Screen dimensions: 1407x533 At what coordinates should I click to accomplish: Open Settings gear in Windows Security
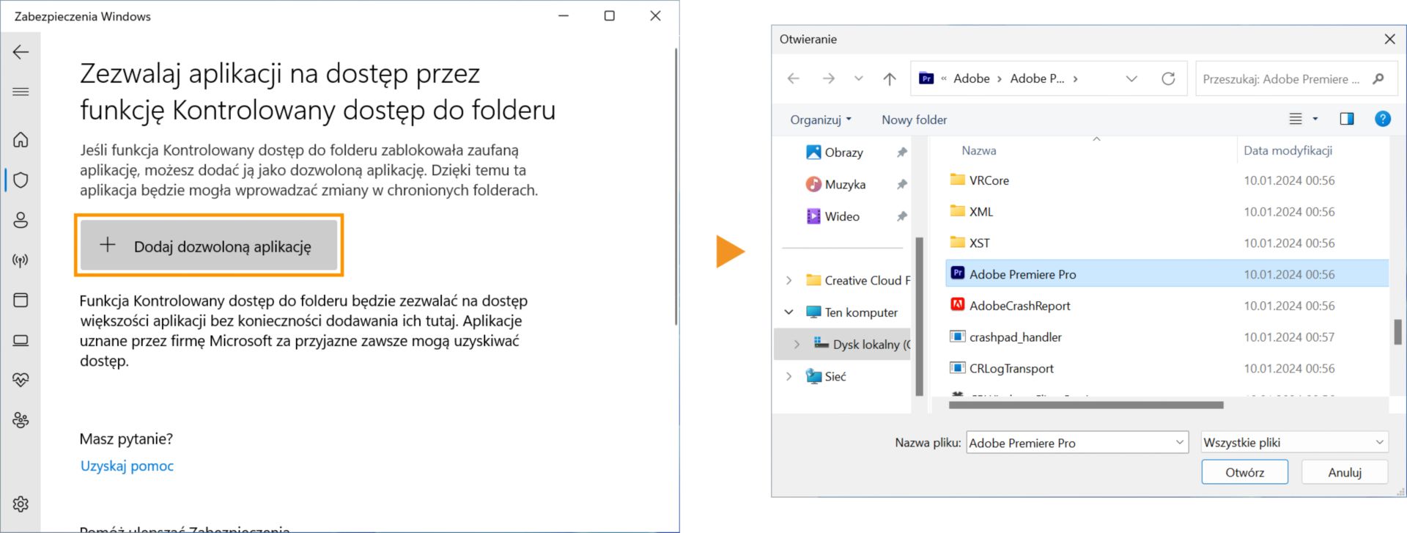(x=21, y=504)
